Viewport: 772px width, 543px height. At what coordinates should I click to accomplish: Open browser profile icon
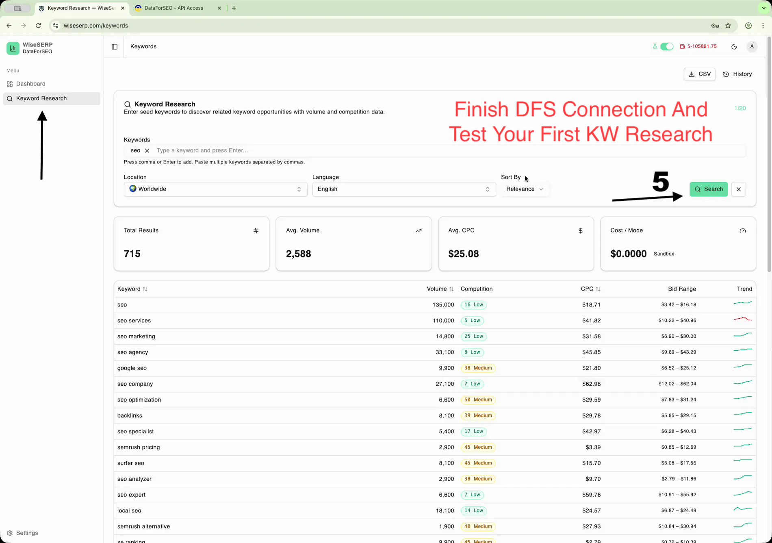point(748,26)
